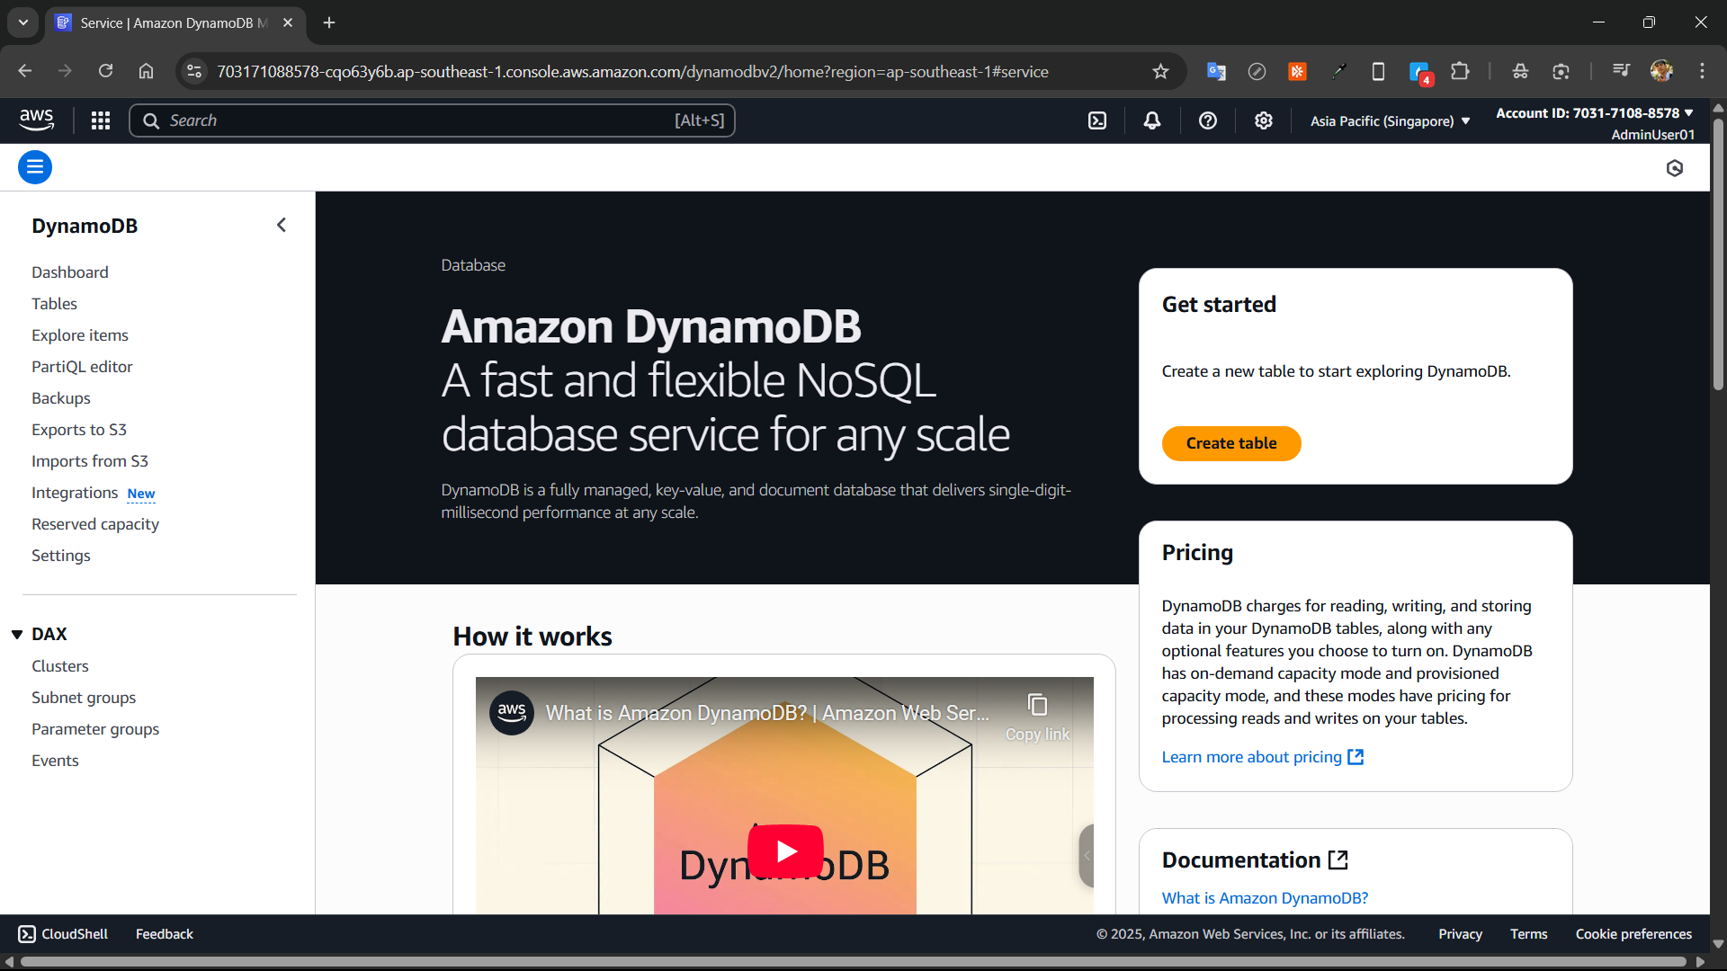The width and height of the screenshot is (1727, 971).
Task: Open the AWS home logo
Action: click(x=36, y=120)
